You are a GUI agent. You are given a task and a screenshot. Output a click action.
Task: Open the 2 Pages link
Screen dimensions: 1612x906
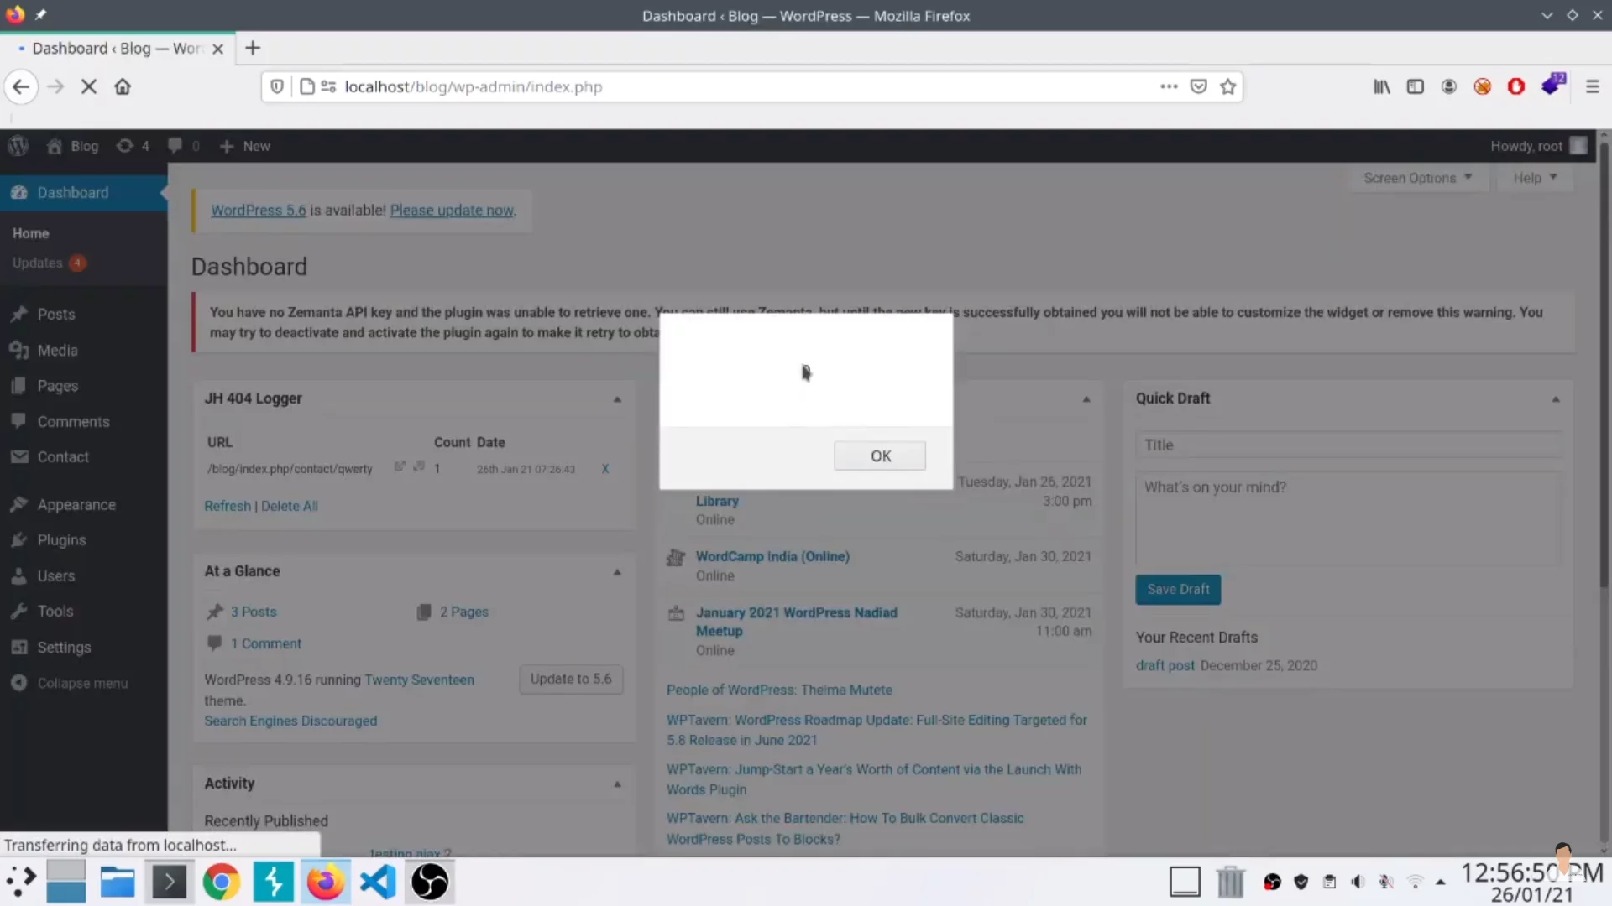(464, 612)
